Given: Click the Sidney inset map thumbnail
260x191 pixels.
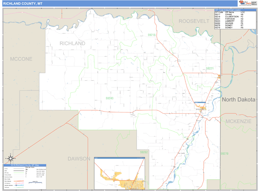Looking at the screenshot, I should click(119, 173).
